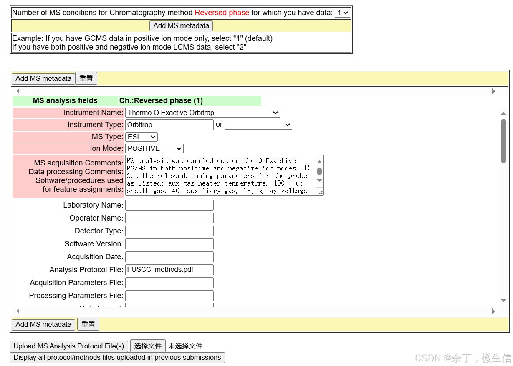Click the bottom horizontal scroll left arrow
Image resolution: width=513 pixels, height=366 pixels.
(x=18, y=311)
